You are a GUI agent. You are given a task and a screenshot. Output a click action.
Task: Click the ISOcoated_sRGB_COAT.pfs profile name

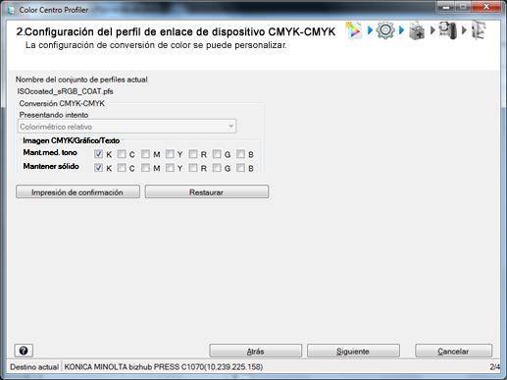pyautogui.click(x=65, y=91)
